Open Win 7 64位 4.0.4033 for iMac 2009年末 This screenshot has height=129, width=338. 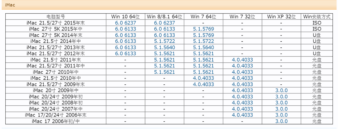(x=203, y=84)
